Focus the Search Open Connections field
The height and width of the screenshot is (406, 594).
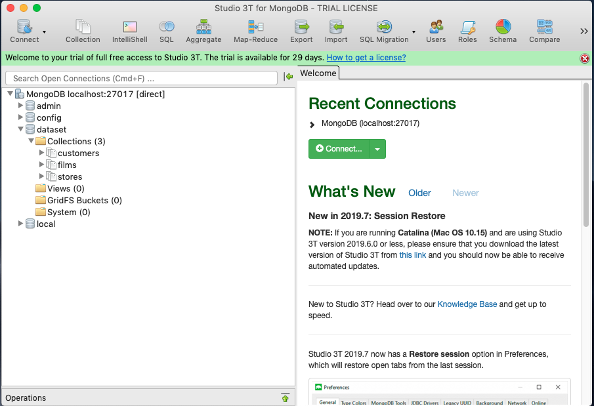(141, 79)
